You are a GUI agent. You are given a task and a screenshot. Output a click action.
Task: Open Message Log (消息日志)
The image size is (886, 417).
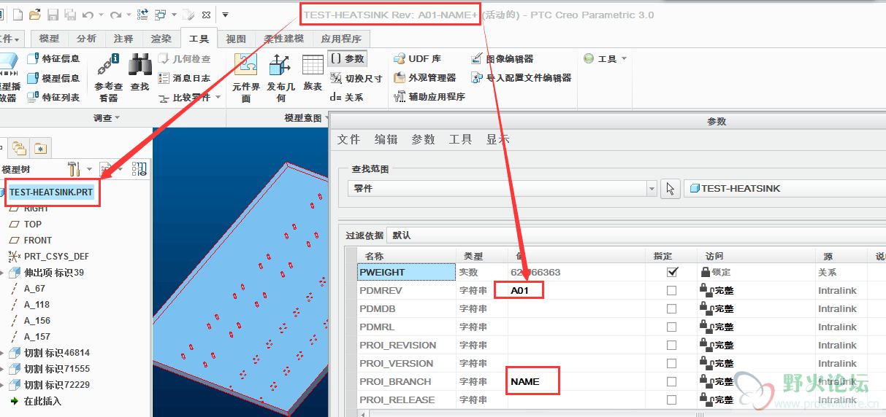pyautogui.click(x=185, y=78)
